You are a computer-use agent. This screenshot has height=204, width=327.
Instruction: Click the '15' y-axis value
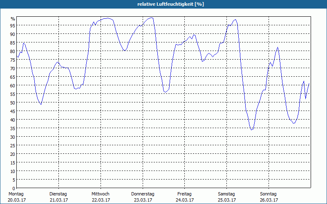click(x=13, y=163)
